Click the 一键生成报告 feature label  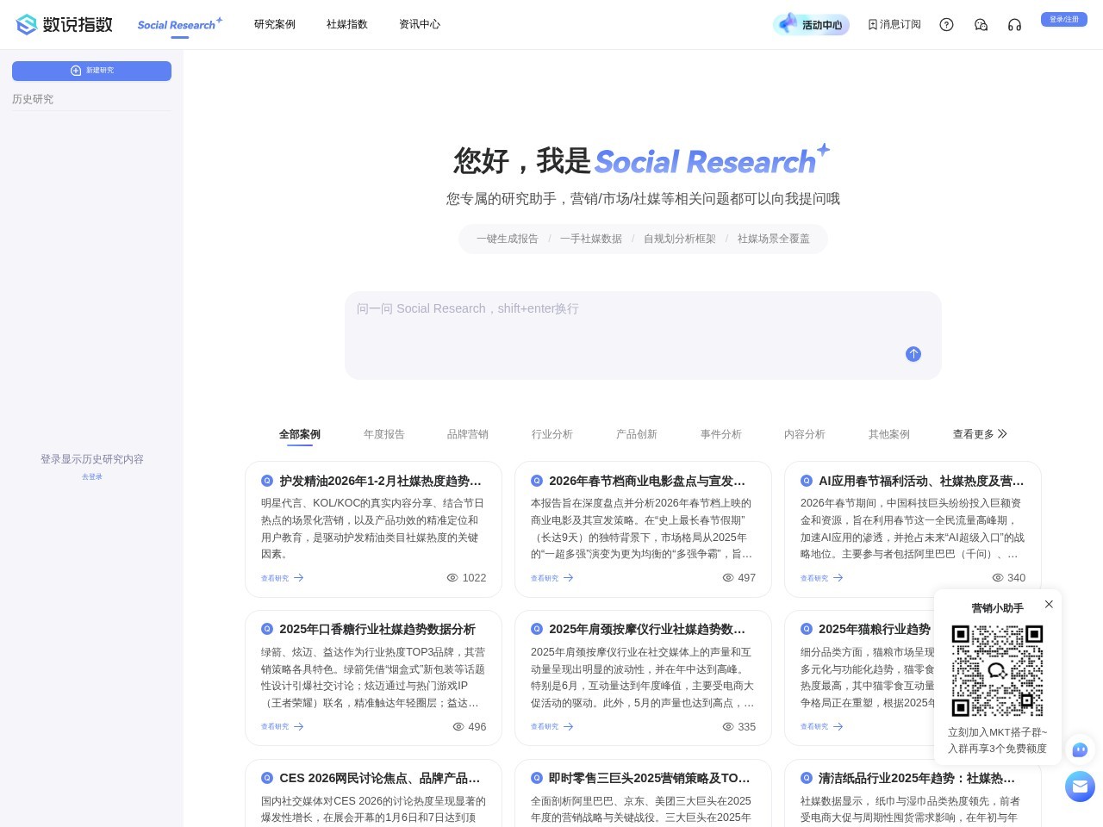pyautogui.click(x=508, y=239)
